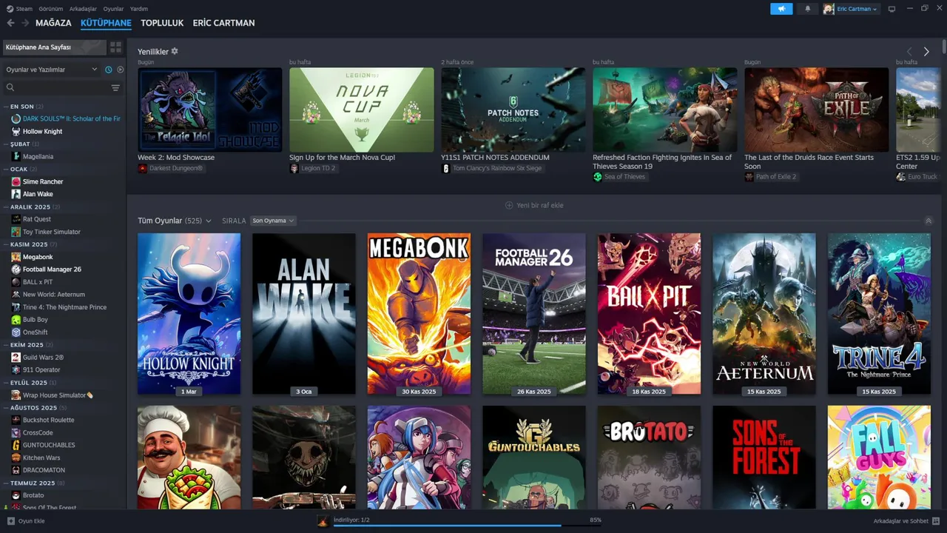Image resolution: width=947 pixels, height=533 pixels.
Task: Toggle ready-to-play filter icon
Action: [121, 70]
